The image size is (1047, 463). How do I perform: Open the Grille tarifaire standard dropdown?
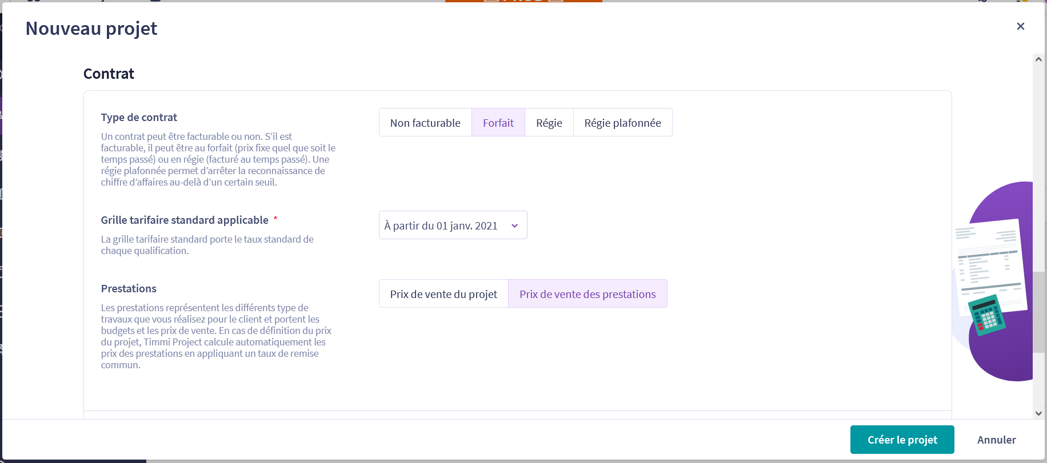click(x=453, y=226)
